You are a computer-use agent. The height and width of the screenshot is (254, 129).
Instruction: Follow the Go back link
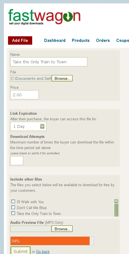(43, 251)
